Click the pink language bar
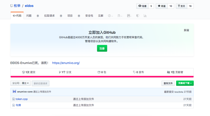The height and width of the screenshot is (116, 210). 102,77
